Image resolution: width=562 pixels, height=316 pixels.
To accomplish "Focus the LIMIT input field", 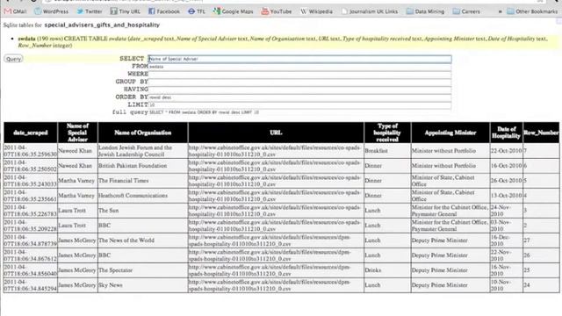I will pyautogui.click(x=299, y=104).
